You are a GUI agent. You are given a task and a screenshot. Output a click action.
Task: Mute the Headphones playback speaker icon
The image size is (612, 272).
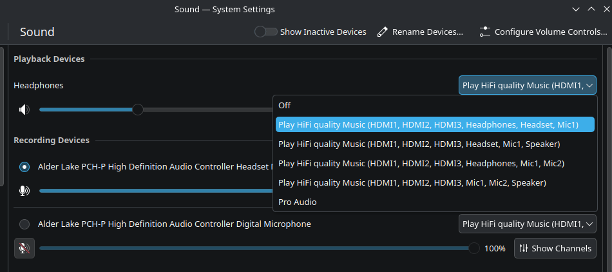pos(24,110)
